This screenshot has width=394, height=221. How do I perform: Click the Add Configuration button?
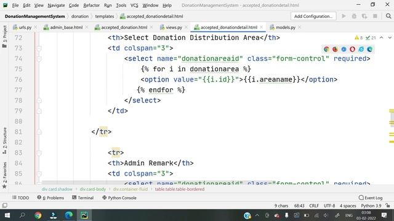click(313, 17)
